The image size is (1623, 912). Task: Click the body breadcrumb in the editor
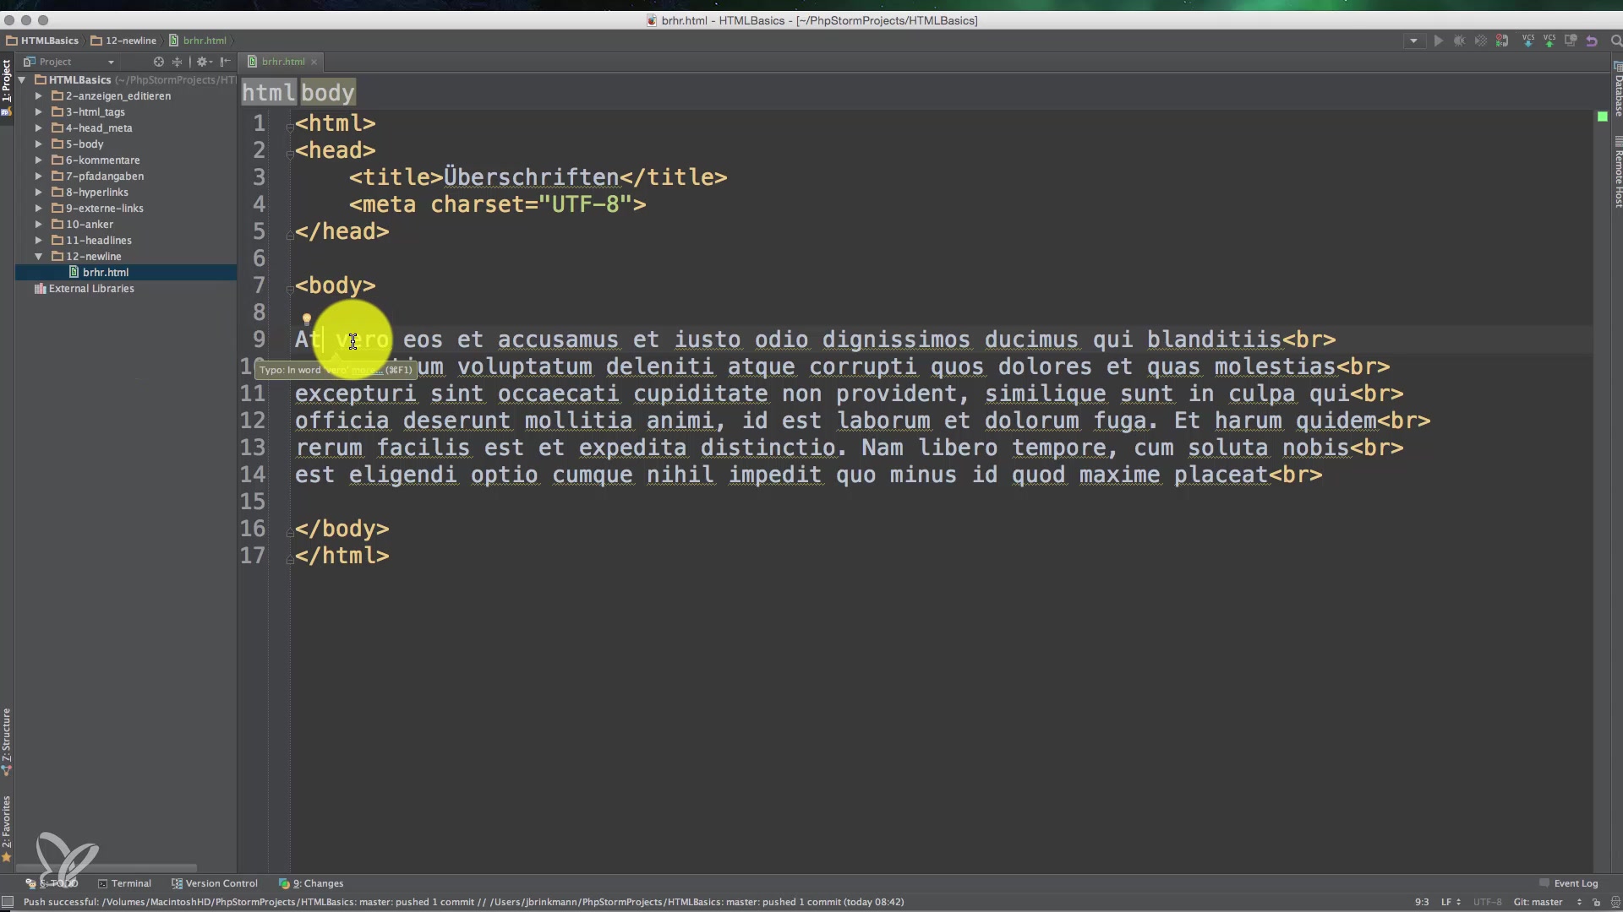[x=328, y=93]
